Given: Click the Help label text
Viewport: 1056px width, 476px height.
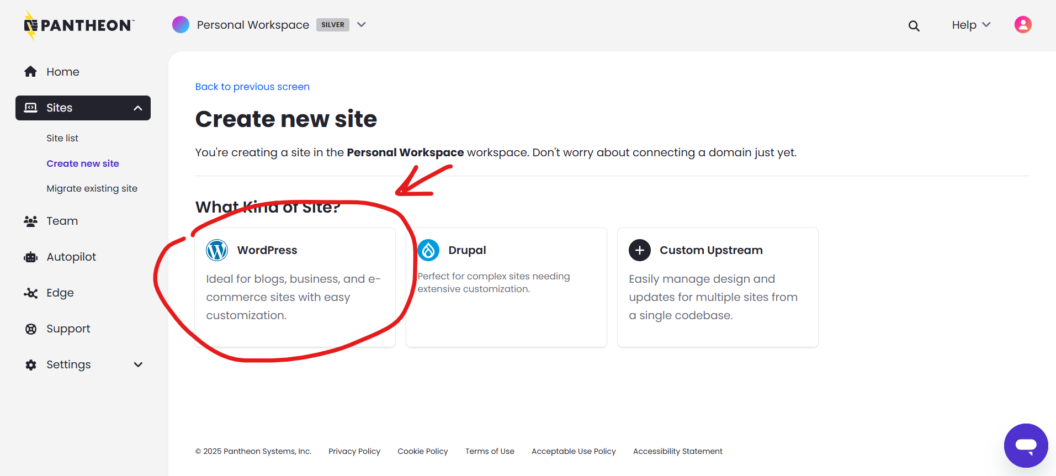Looking at the screenshot, I should (964, 25).
